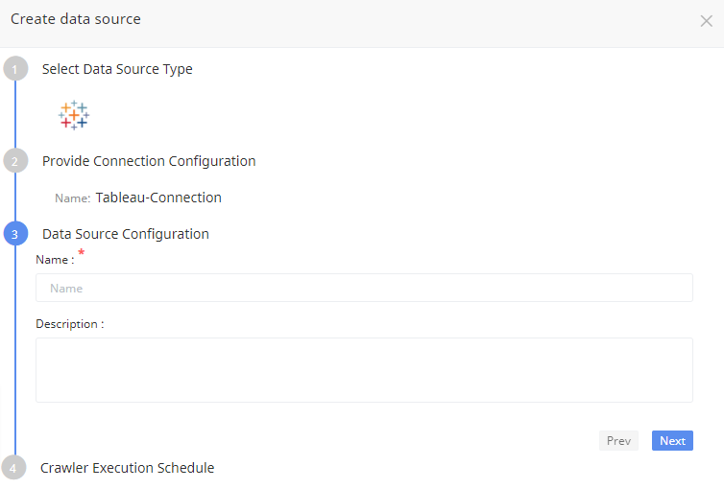The image size is (724, 489).
Task: Click the connection Name label in step 2
Action: (72, 198)
